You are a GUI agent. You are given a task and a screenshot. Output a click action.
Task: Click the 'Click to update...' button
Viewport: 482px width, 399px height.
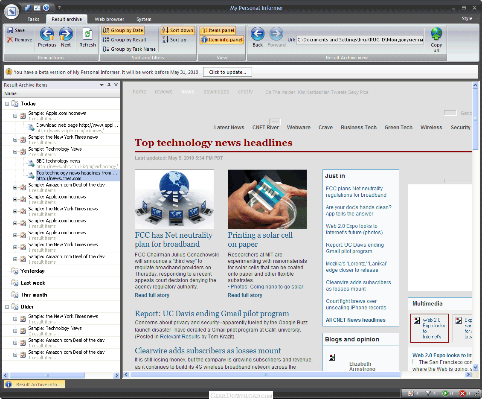coord(227,72)
